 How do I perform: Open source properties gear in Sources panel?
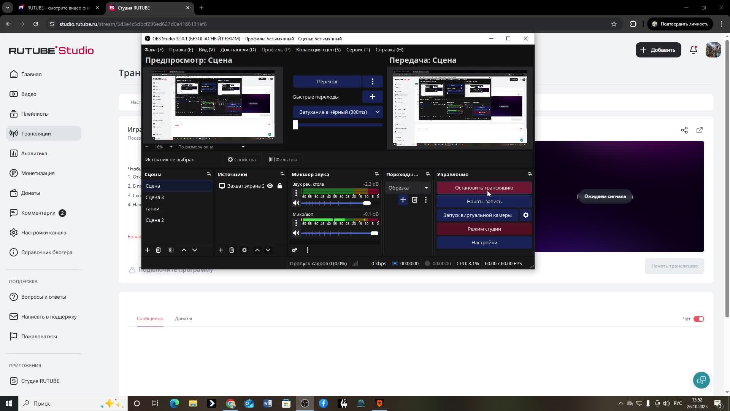[244, 250]
